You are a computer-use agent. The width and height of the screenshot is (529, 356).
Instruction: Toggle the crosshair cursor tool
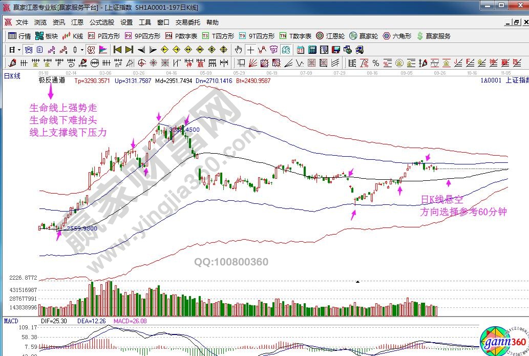point(250,50)
